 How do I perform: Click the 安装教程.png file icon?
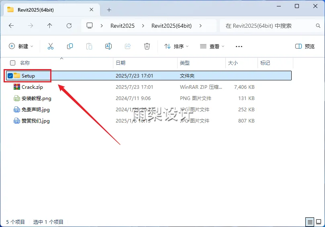coord(17,98)
